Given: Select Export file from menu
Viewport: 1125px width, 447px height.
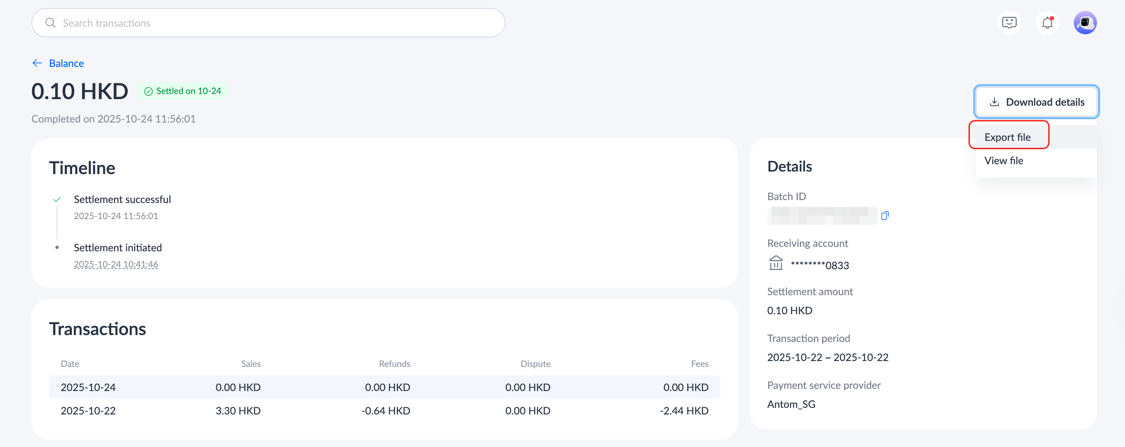Looking at the screenshot, I should coord(1007,137).
